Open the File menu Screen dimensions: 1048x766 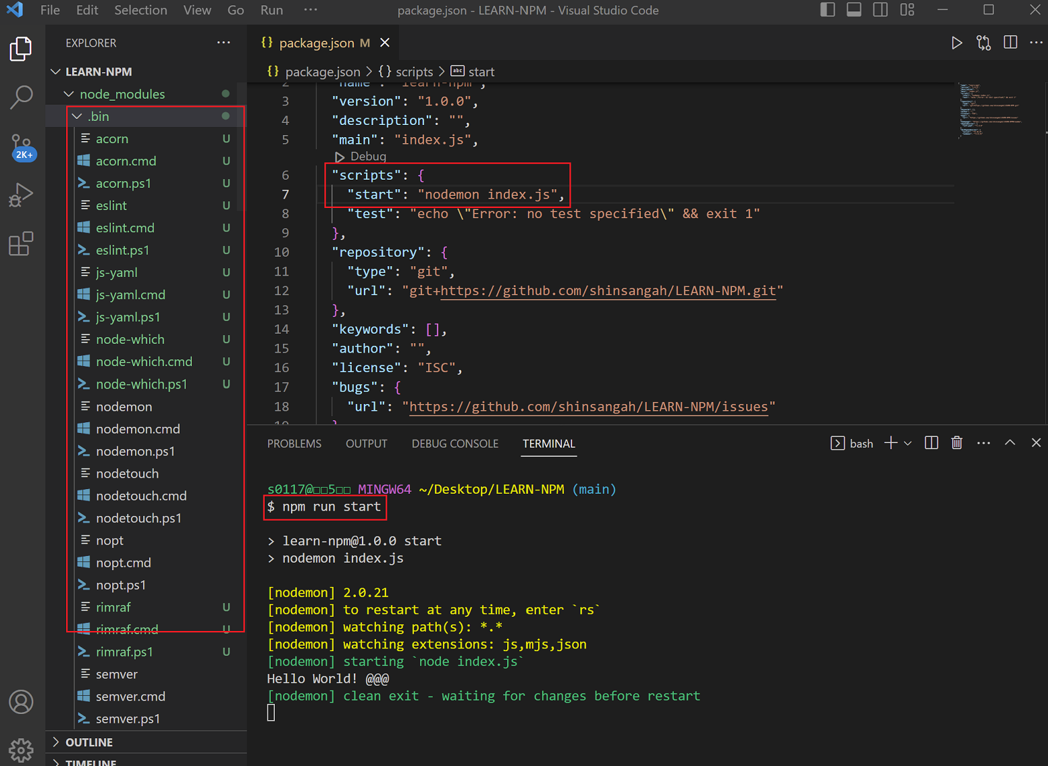pyautogui.click(x=50, y=10)
